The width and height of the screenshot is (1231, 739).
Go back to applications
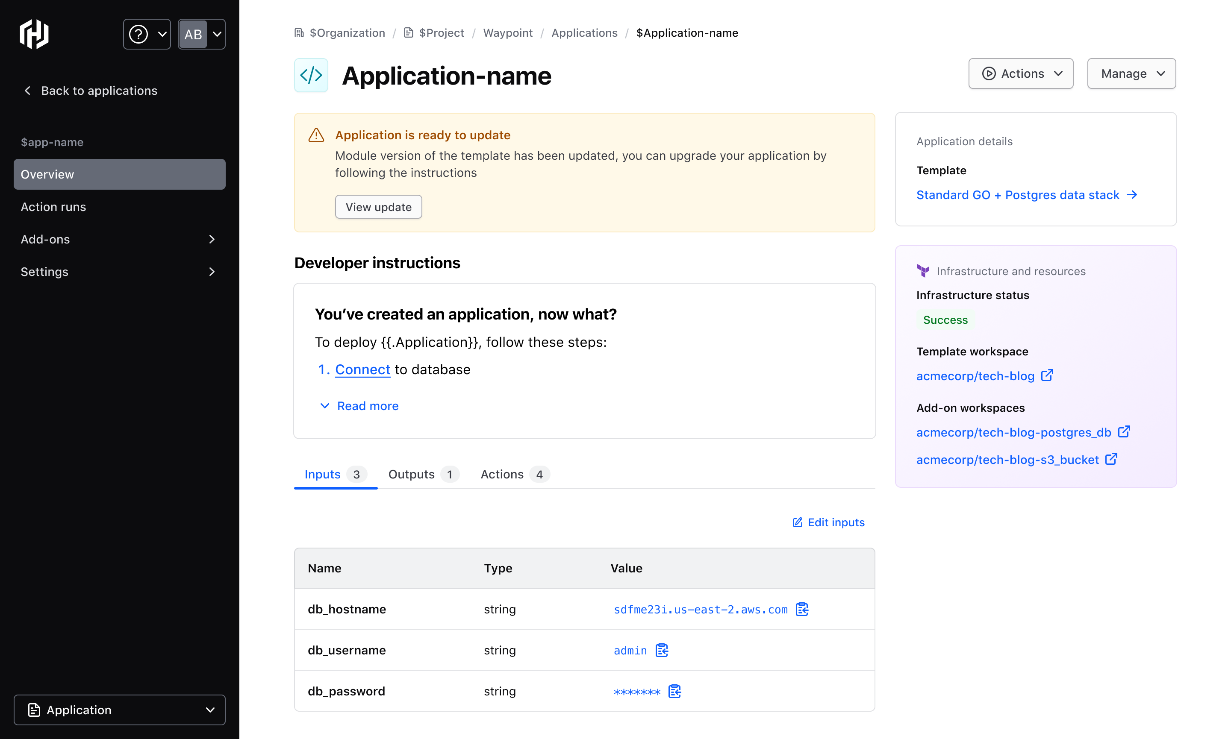[90, 91]
